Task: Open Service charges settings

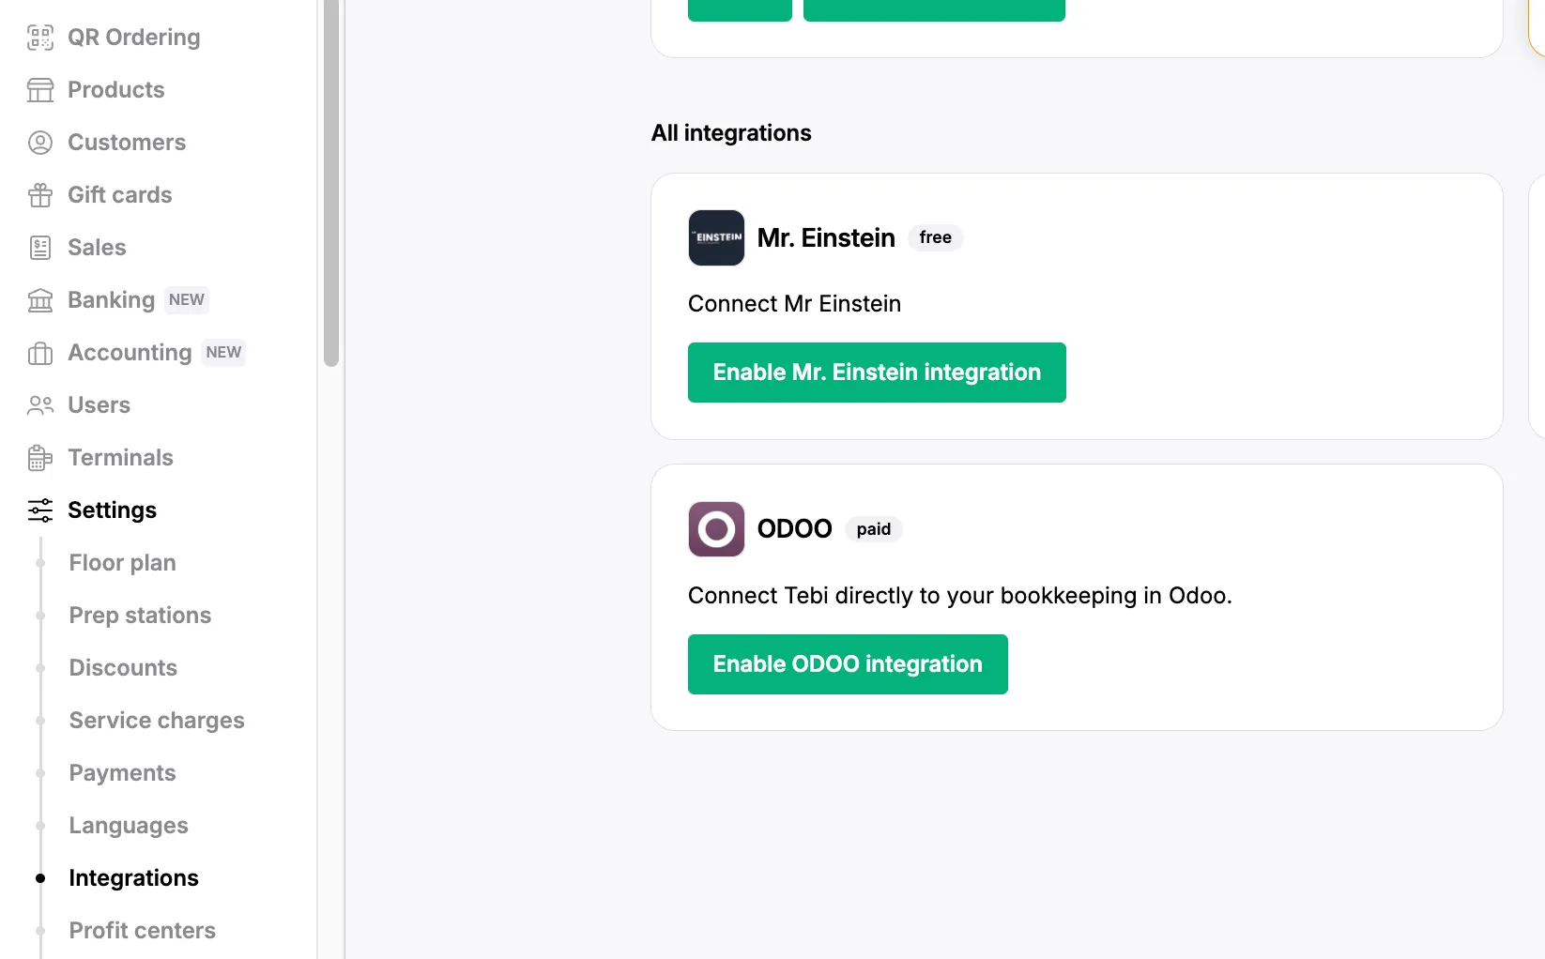Action: click(157, 721)
